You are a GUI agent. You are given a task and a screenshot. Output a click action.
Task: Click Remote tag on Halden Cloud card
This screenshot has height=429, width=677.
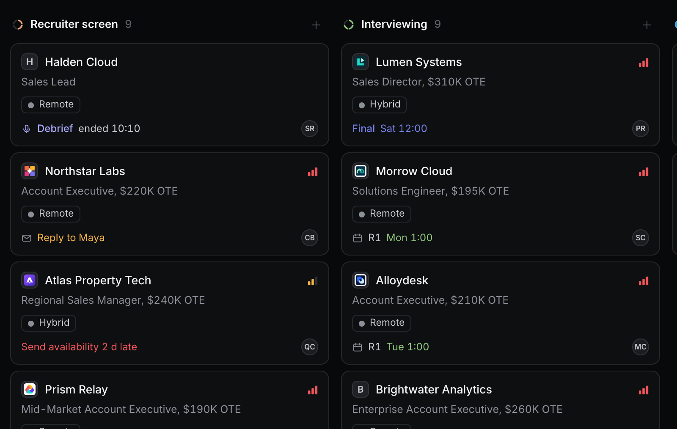51,104
